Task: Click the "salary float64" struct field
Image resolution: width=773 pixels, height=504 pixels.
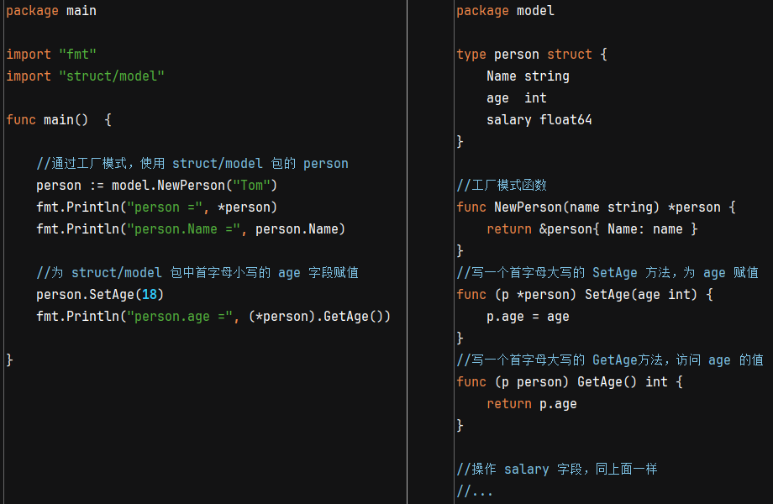Action: pos(539,120)
